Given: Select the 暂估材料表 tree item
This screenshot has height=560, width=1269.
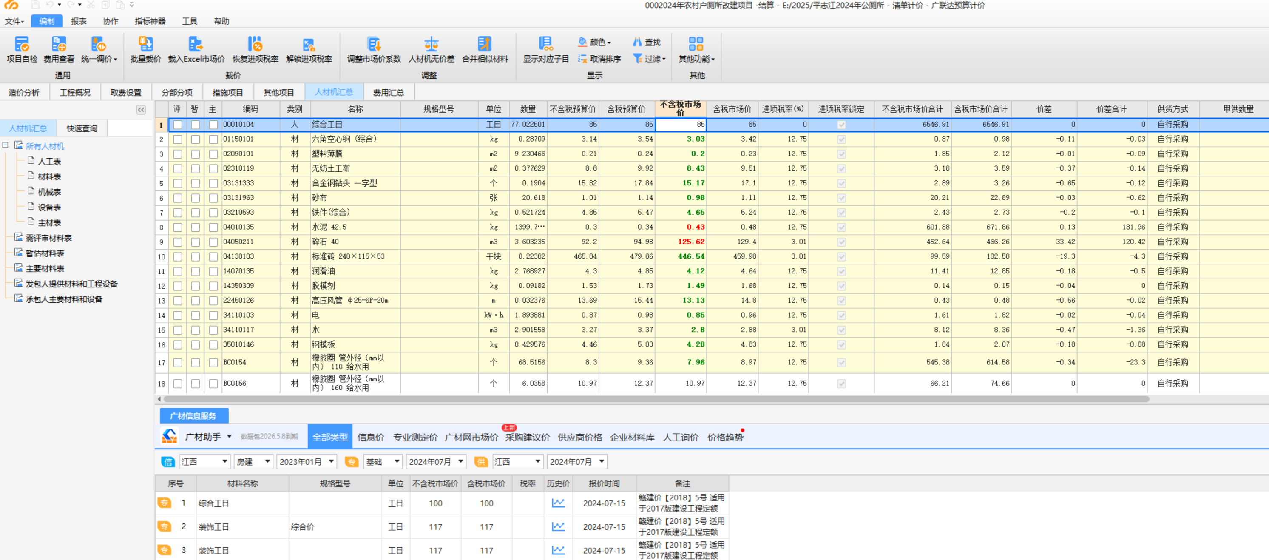Looking at the screenshot, I should (45, 253).
